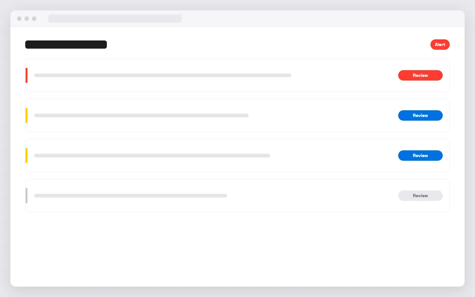
Task: Click the placeholder text line in second card
Action: coord(141,115)
